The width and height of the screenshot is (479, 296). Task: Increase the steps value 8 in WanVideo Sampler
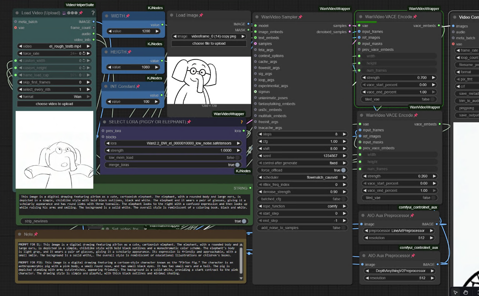(x=344, y=134)
